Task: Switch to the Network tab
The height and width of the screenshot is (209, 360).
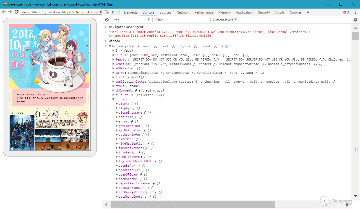Action: 183,12
